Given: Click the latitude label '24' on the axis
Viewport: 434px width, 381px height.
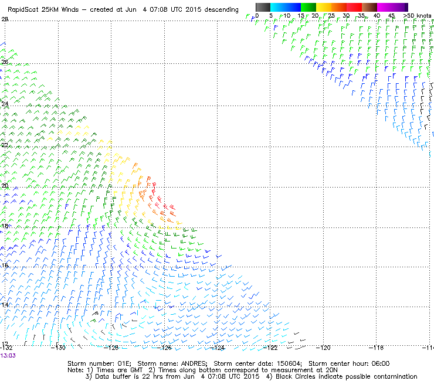Looking at the screenshot, I should click(x=5, y=104).
